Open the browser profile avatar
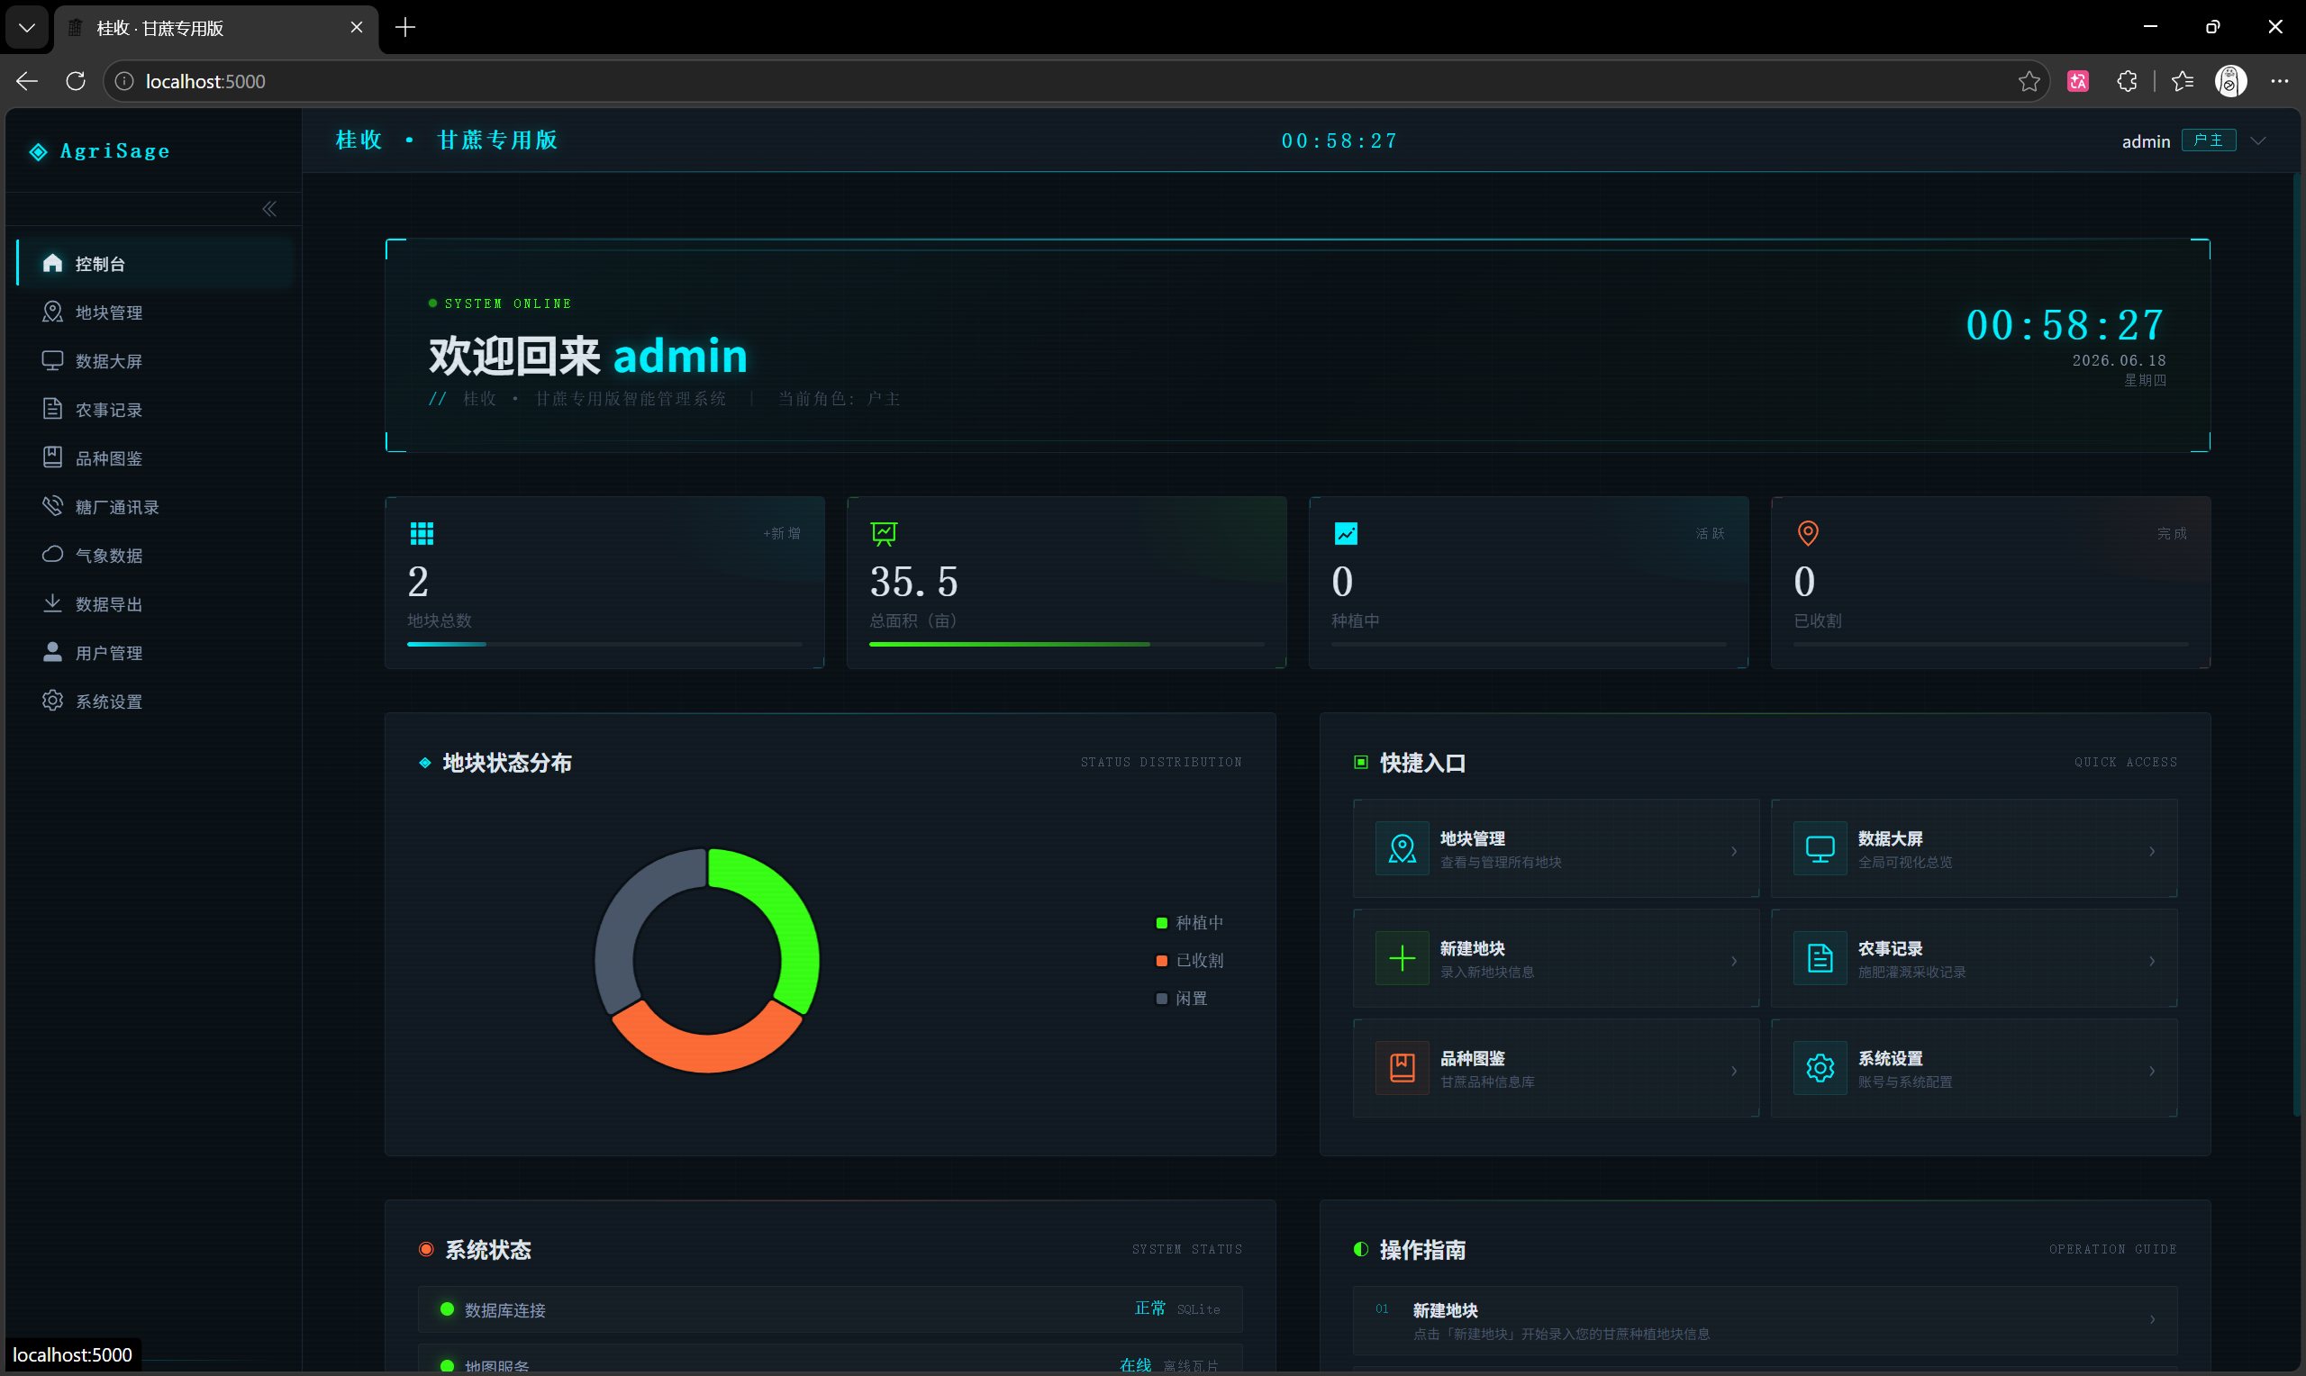Image resolution: width=2306 pixels, height=1376 pixels. (2231, 82)
